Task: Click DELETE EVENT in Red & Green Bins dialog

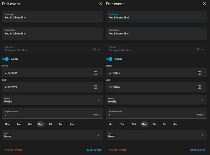Action: [x=118, y=150]
